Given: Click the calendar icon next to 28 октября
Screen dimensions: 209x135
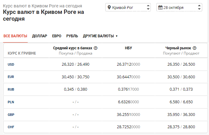Looking at the screenshot, I should (160, 7).
